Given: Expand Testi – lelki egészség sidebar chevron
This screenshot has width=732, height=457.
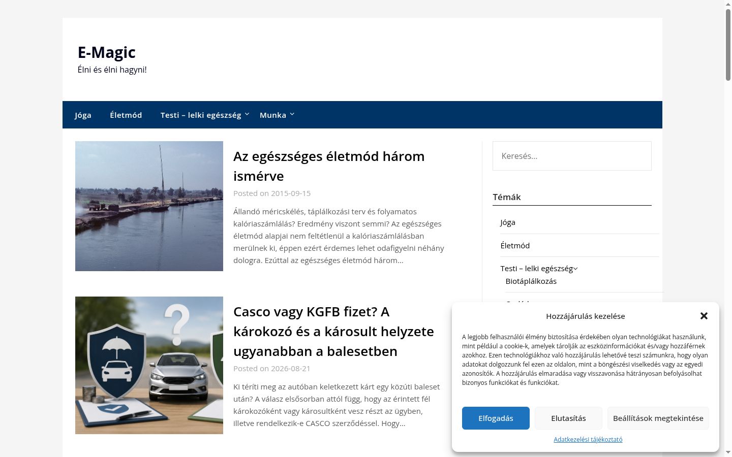Looking at the screenshot, I should [x=575, y=269].
